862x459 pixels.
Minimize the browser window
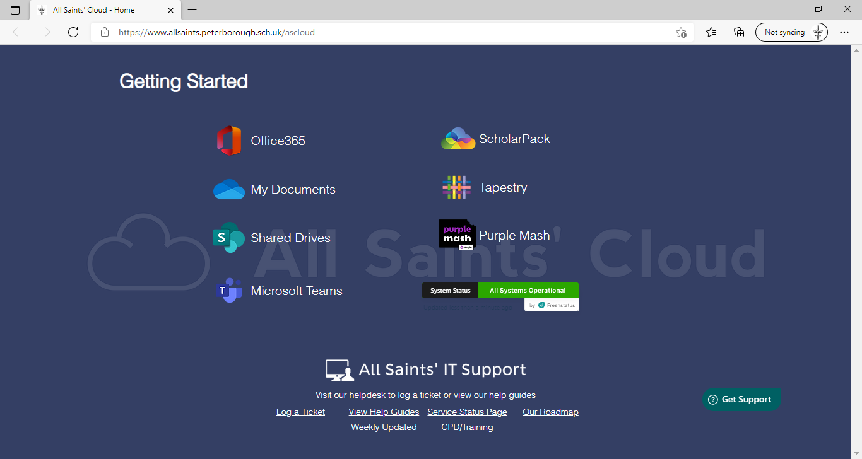click(789, 9)
